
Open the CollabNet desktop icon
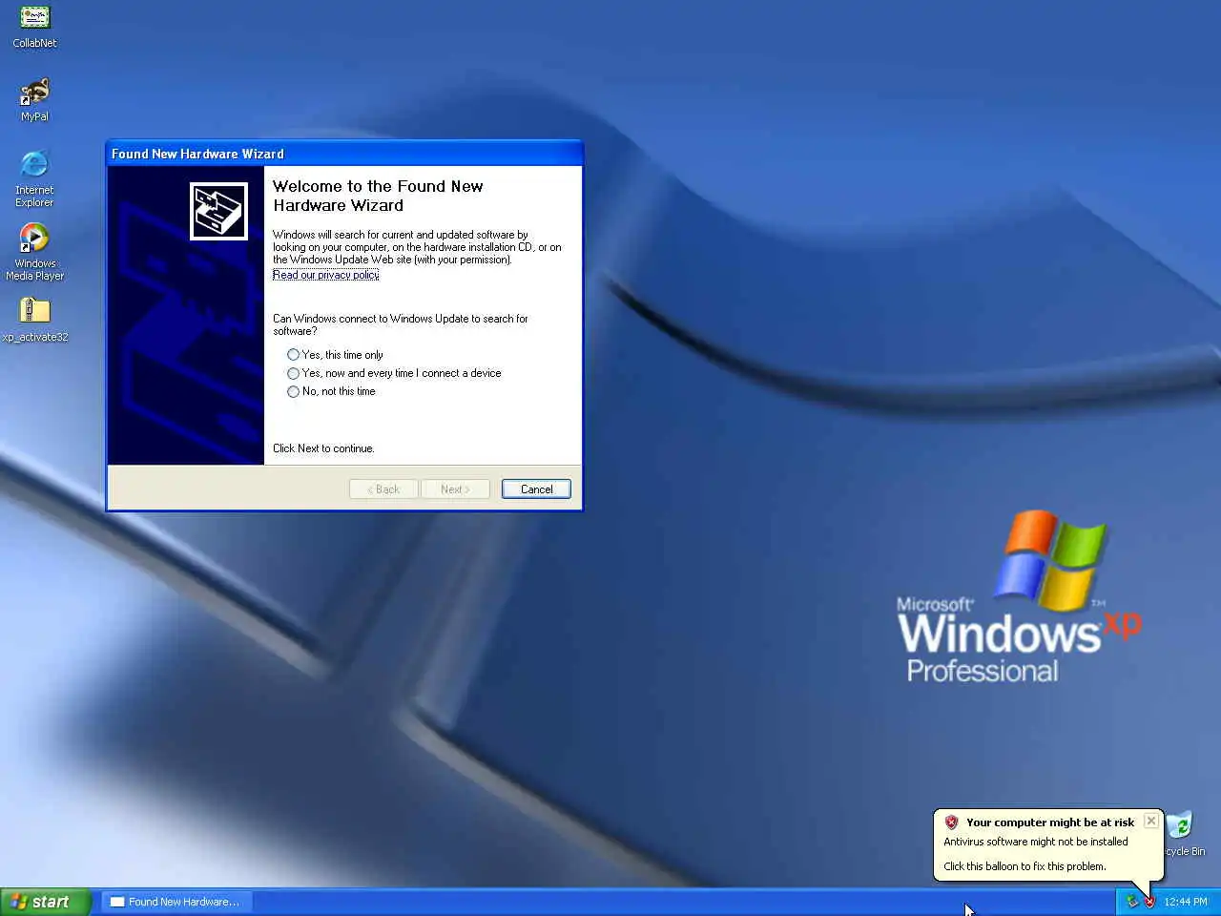pos(34,26)
